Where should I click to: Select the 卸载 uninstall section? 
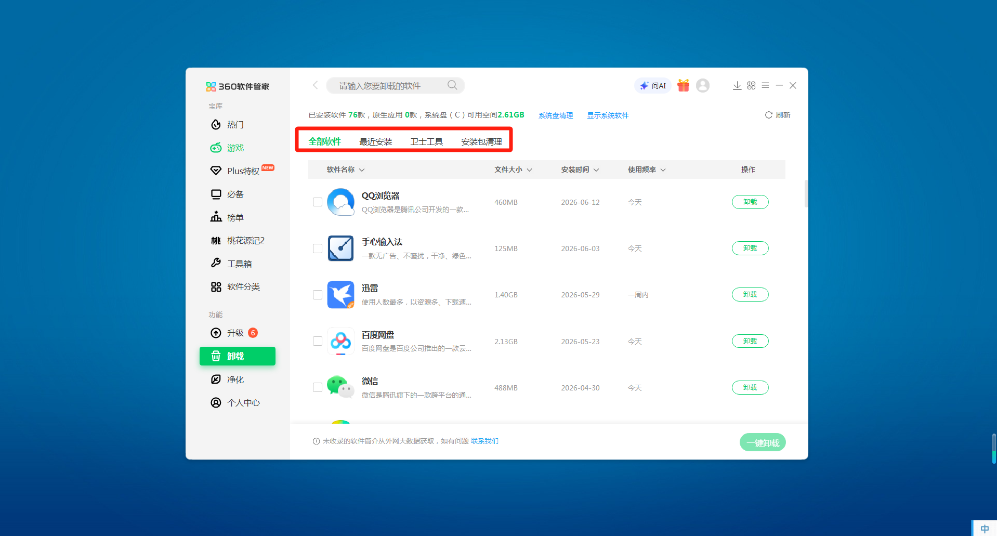click(x=238, y=356)
